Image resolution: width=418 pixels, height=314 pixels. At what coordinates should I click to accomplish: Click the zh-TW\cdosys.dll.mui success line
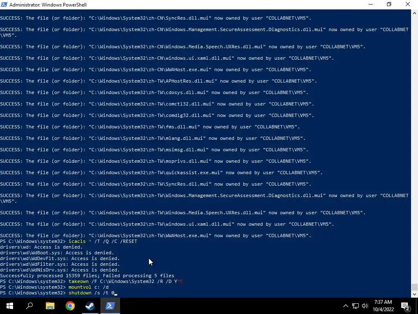154,92
